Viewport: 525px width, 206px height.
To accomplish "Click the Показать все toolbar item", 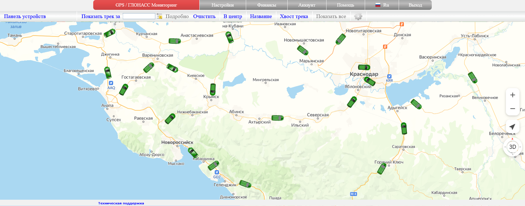I will (x=331, y=16).
